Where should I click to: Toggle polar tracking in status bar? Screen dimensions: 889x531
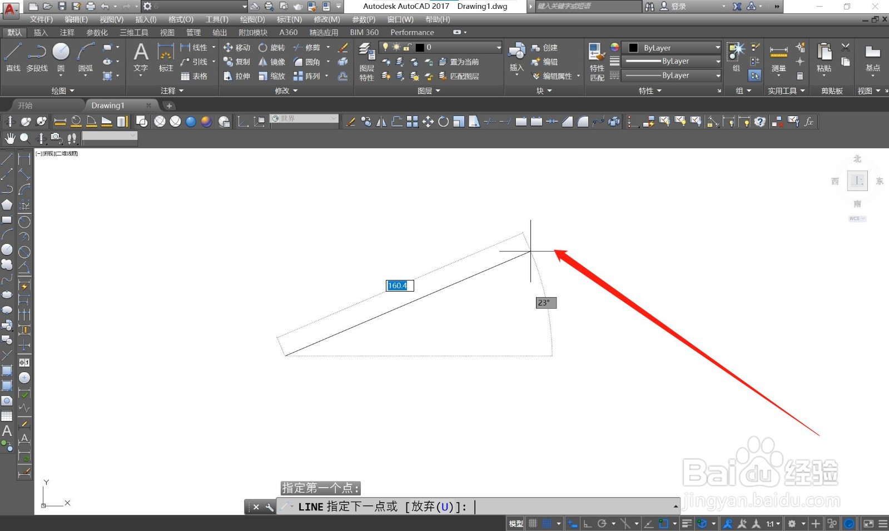tap(602, 523)
